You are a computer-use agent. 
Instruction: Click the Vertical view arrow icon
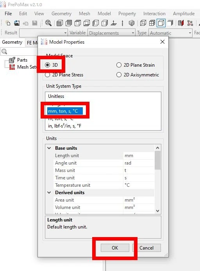click(122, 23)
